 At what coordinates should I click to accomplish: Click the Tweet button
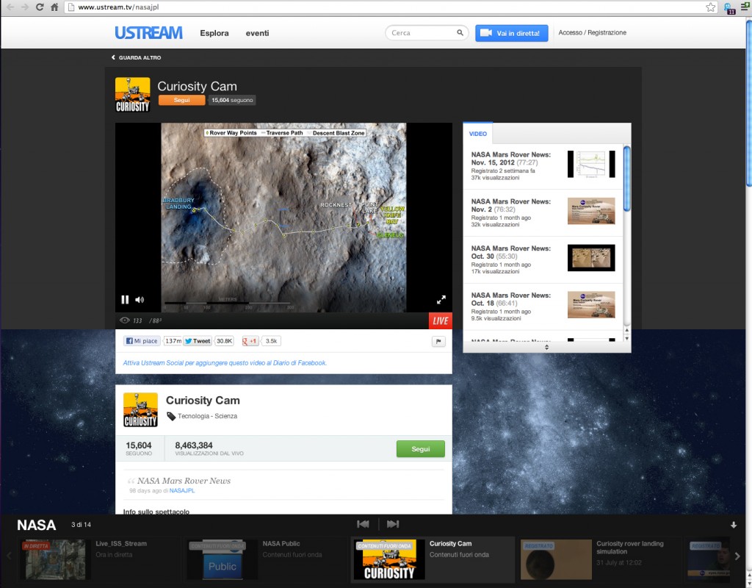click(198, 341)
